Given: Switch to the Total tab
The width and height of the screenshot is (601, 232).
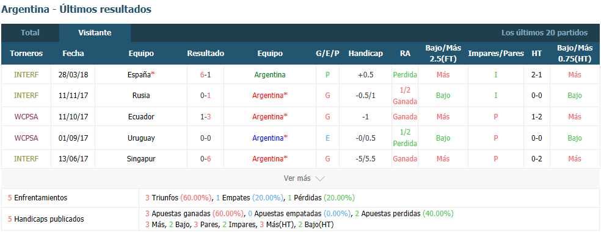Looking at the screenshot, I should coord(31,33).
